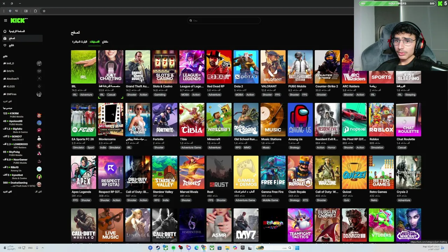Screen dimensions: 448x252
Task: Open the browser extensions puzzle icon
Action: (35, 11)
